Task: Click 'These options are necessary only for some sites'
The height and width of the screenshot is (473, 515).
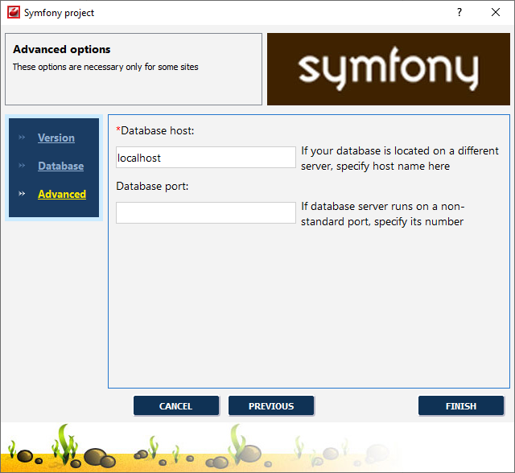Action: pos(105,67)
